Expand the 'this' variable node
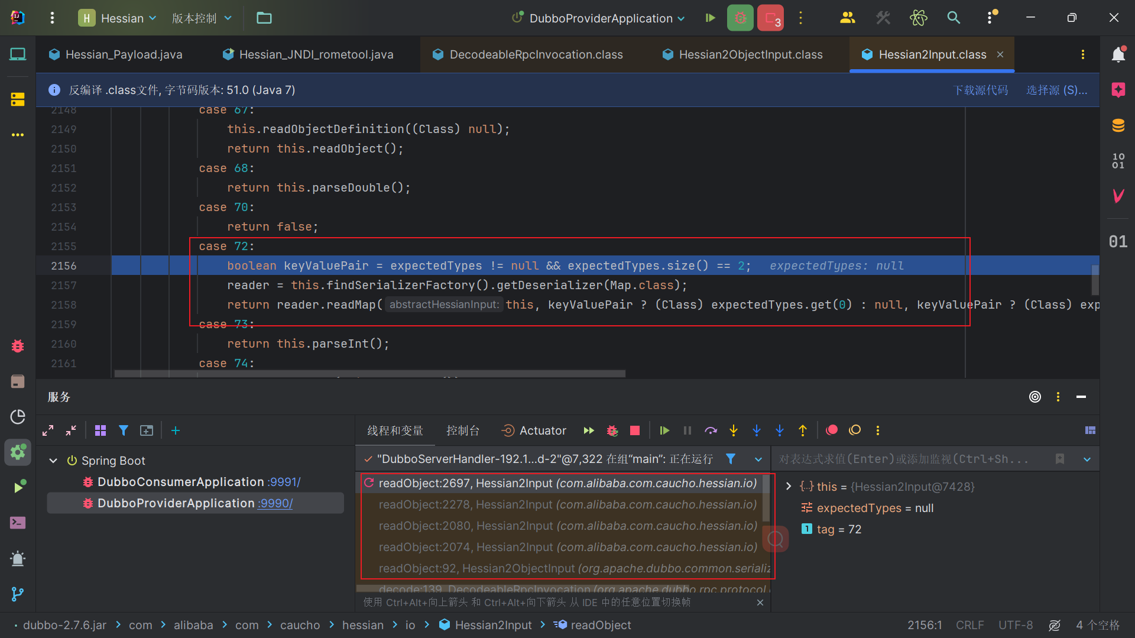Screen dimensions: 1135x638 click(x=788, y=487)
